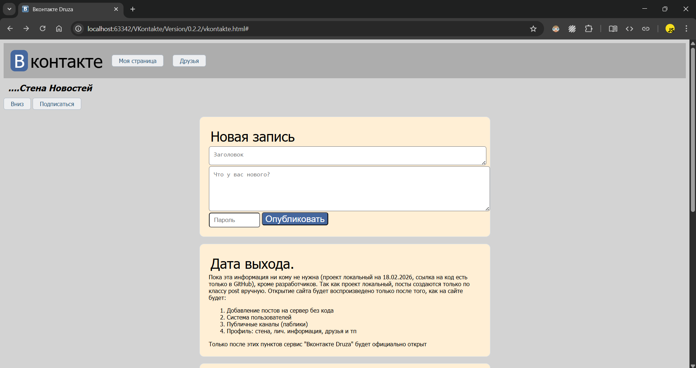The image size is (696, 368).
Task: Click the Подписаться button
Action: click(x=57, y=104)
